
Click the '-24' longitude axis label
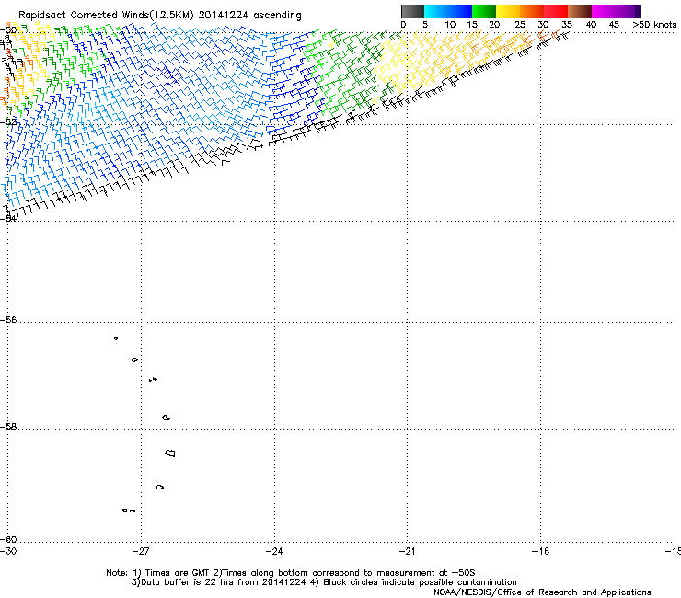click(274, 551)
